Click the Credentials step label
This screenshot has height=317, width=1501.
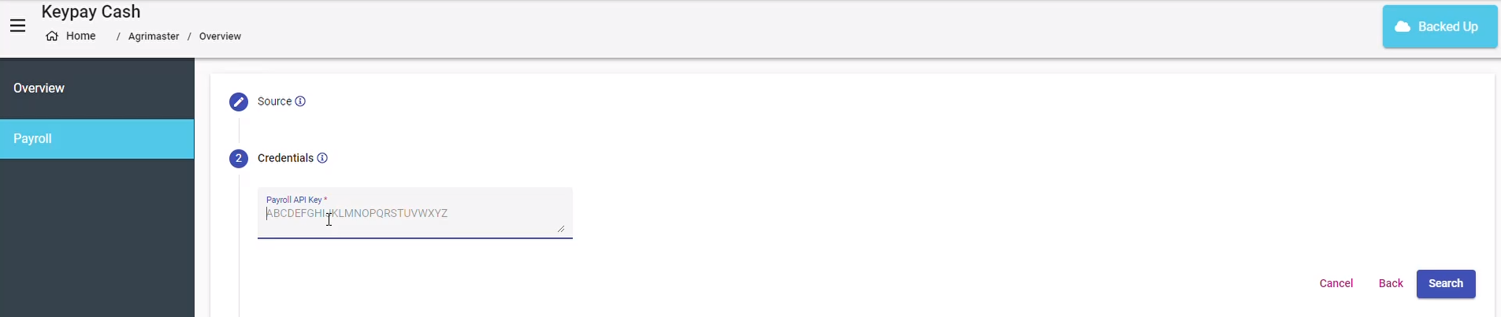(285, 158)
